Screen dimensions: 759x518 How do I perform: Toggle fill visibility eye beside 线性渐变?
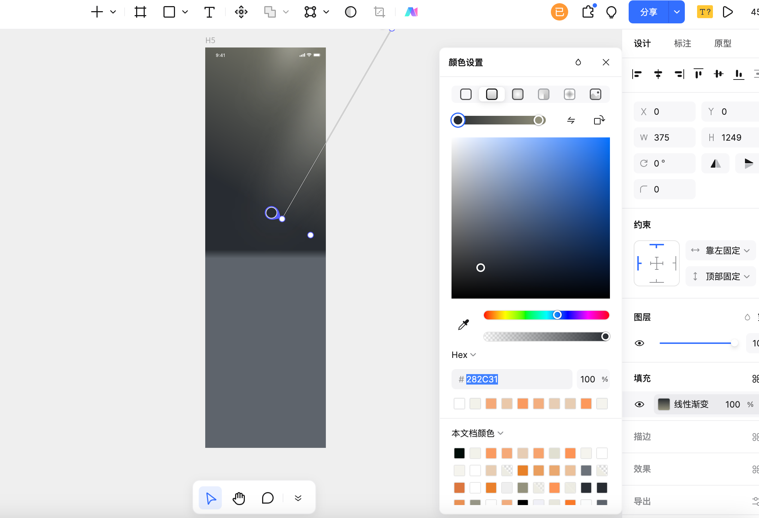tap(639, 404)
